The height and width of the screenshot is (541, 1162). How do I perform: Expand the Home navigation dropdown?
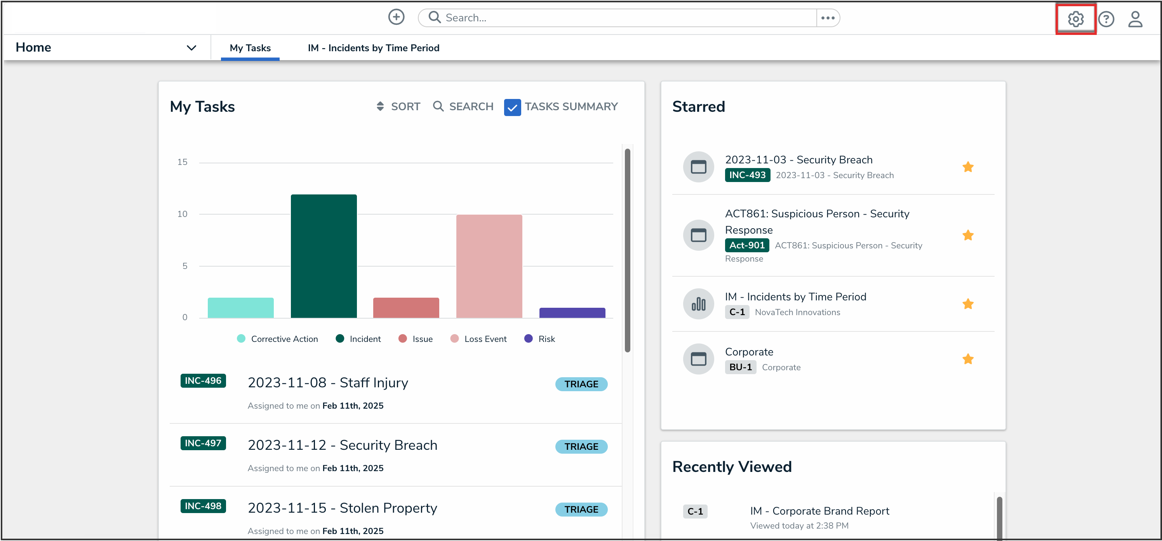click(191, 48)
